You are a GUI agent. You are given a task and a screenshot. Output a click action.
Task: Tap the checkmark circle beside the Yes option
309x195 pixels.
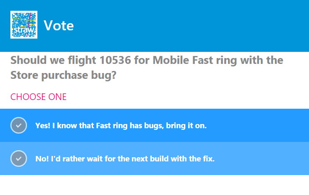19,125
